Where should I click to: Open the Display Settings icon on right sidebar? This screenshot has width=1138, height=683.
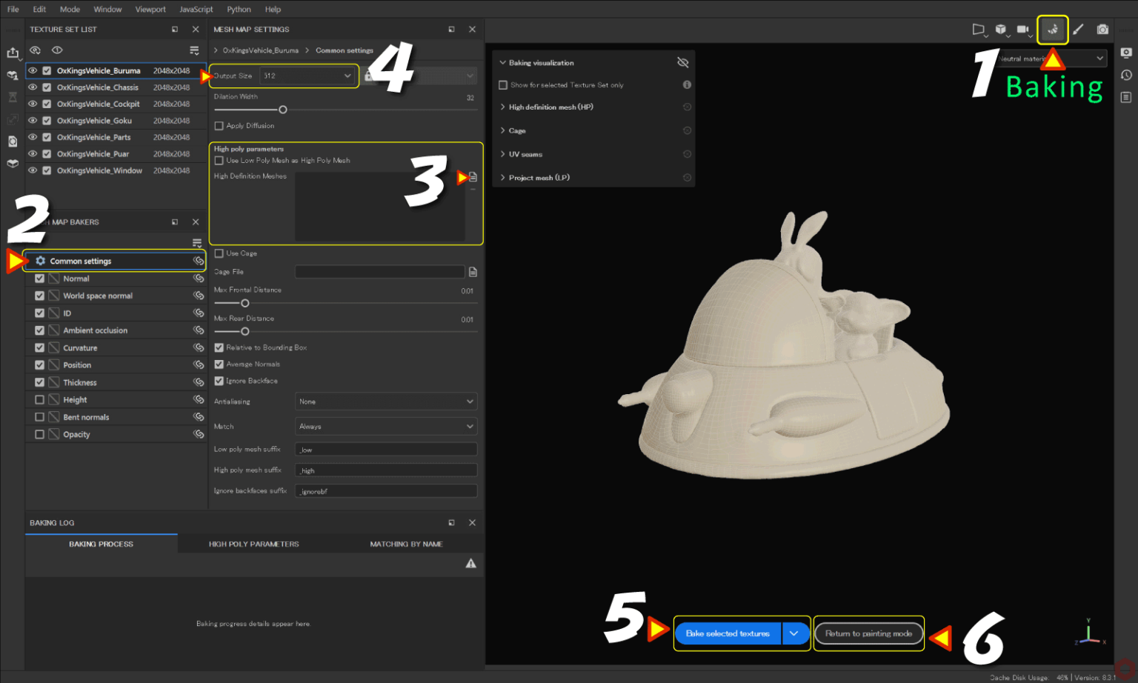tap(1127, 53)
